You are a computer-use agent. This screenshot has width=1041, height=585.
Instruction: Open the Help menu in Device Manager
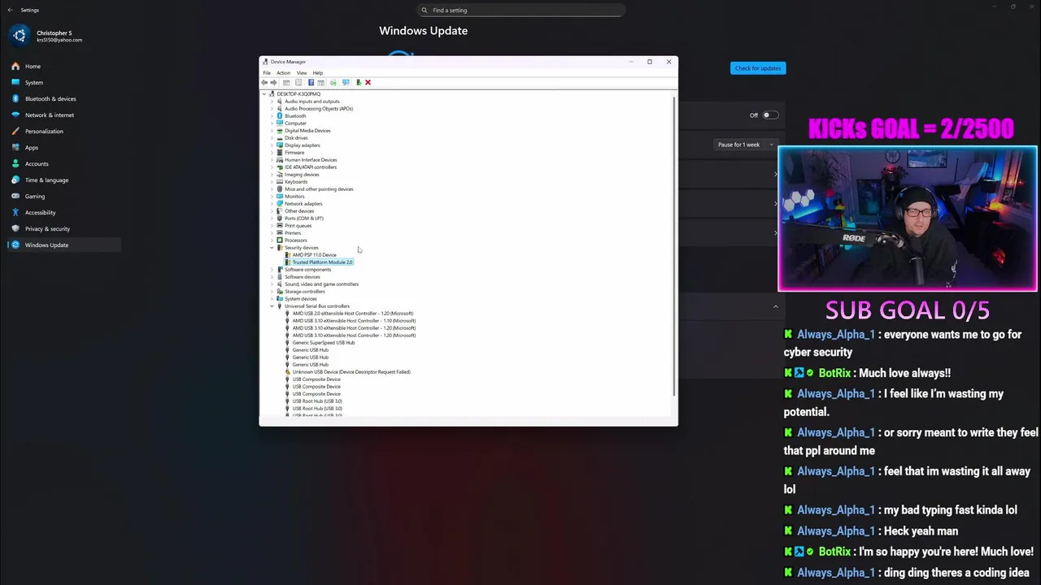pyautogui.click(x=318, y=73)
